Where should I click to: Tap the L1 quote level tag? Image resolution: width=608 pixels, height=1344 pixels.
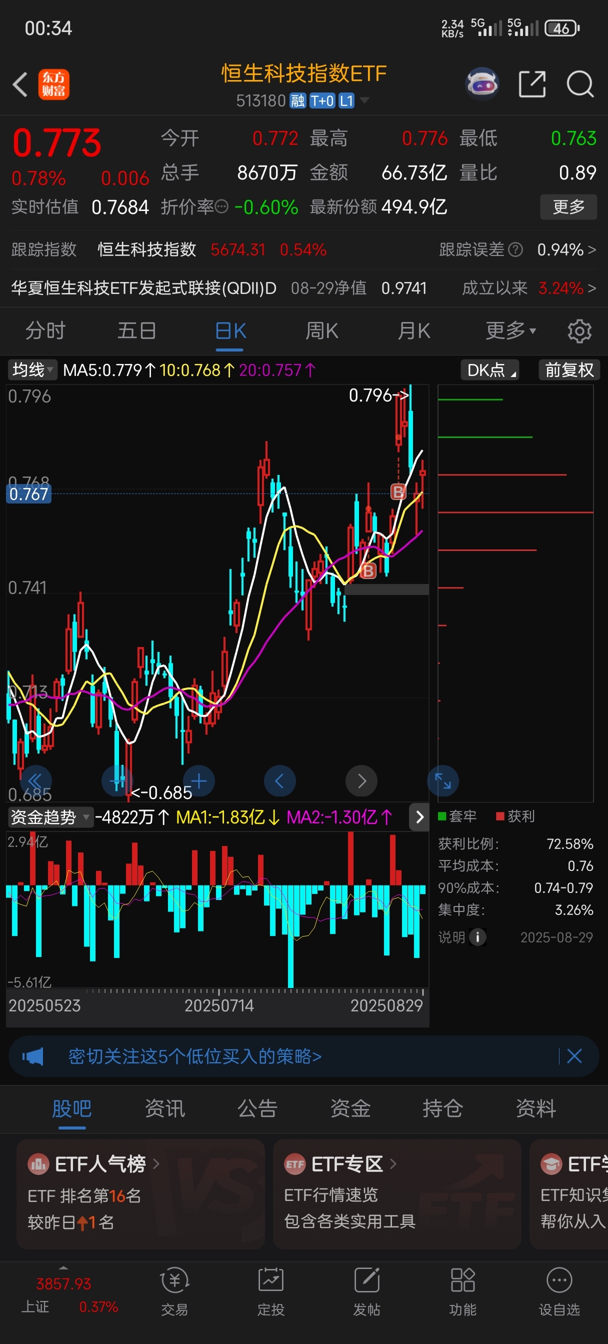pyautogui.click(x=346, y=100)
